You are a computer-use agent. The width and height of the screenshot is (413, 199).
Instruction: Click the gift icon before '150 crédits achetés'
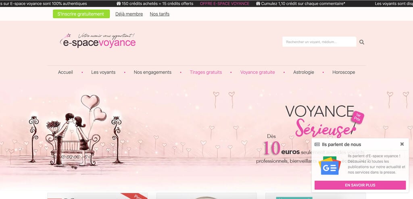[119, 4]
